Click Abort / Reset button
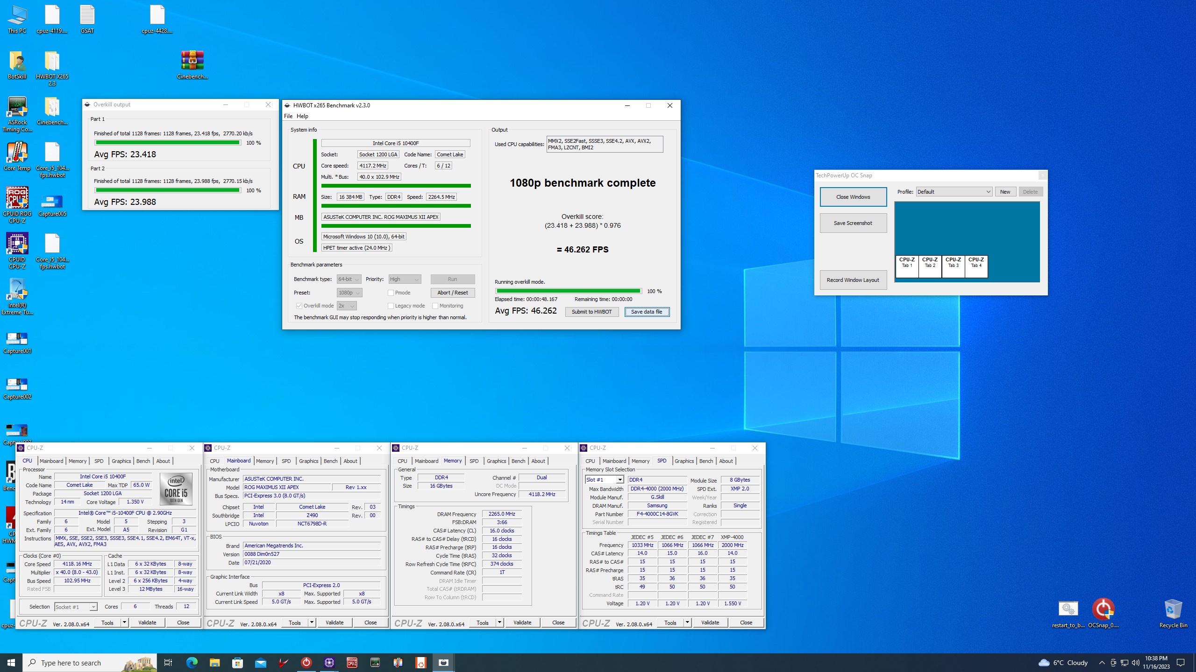The image size is (1196, 672). 452,293
